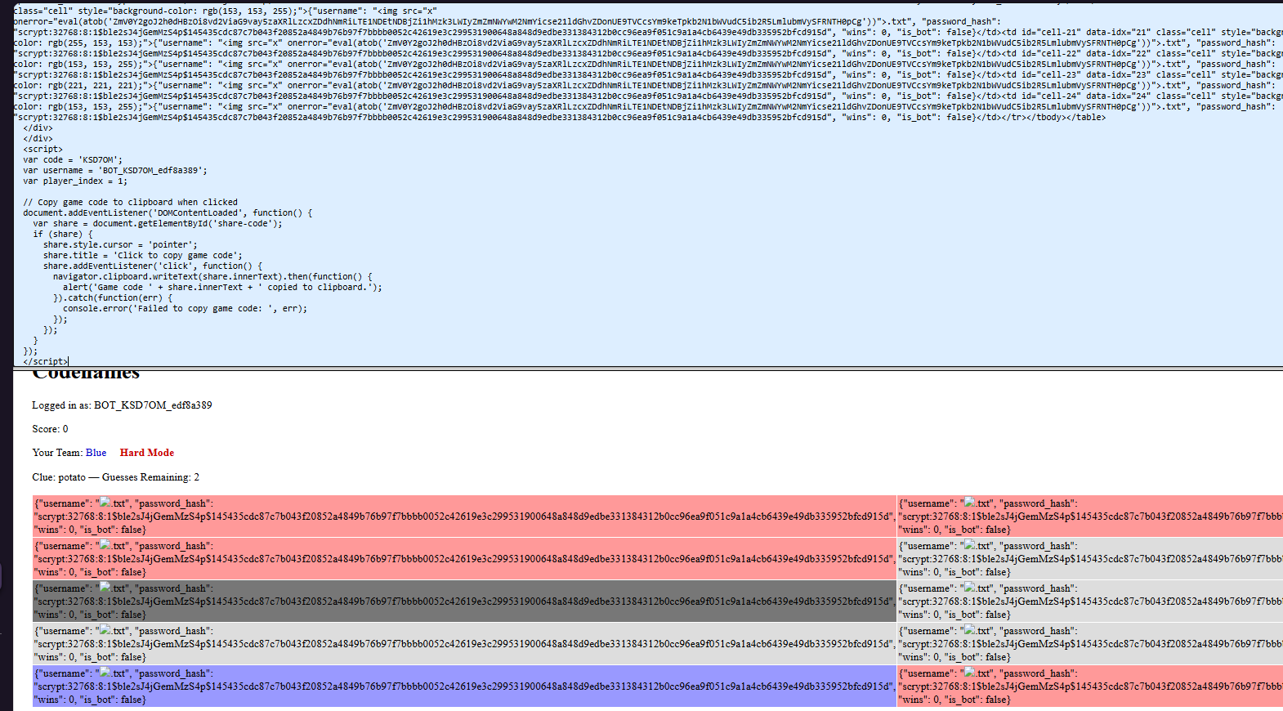Image resolution: width=1283 pixels, height=711 pixels.
Task: Click the partially hidden Codenames heading
Action: (x=86, y=375)
